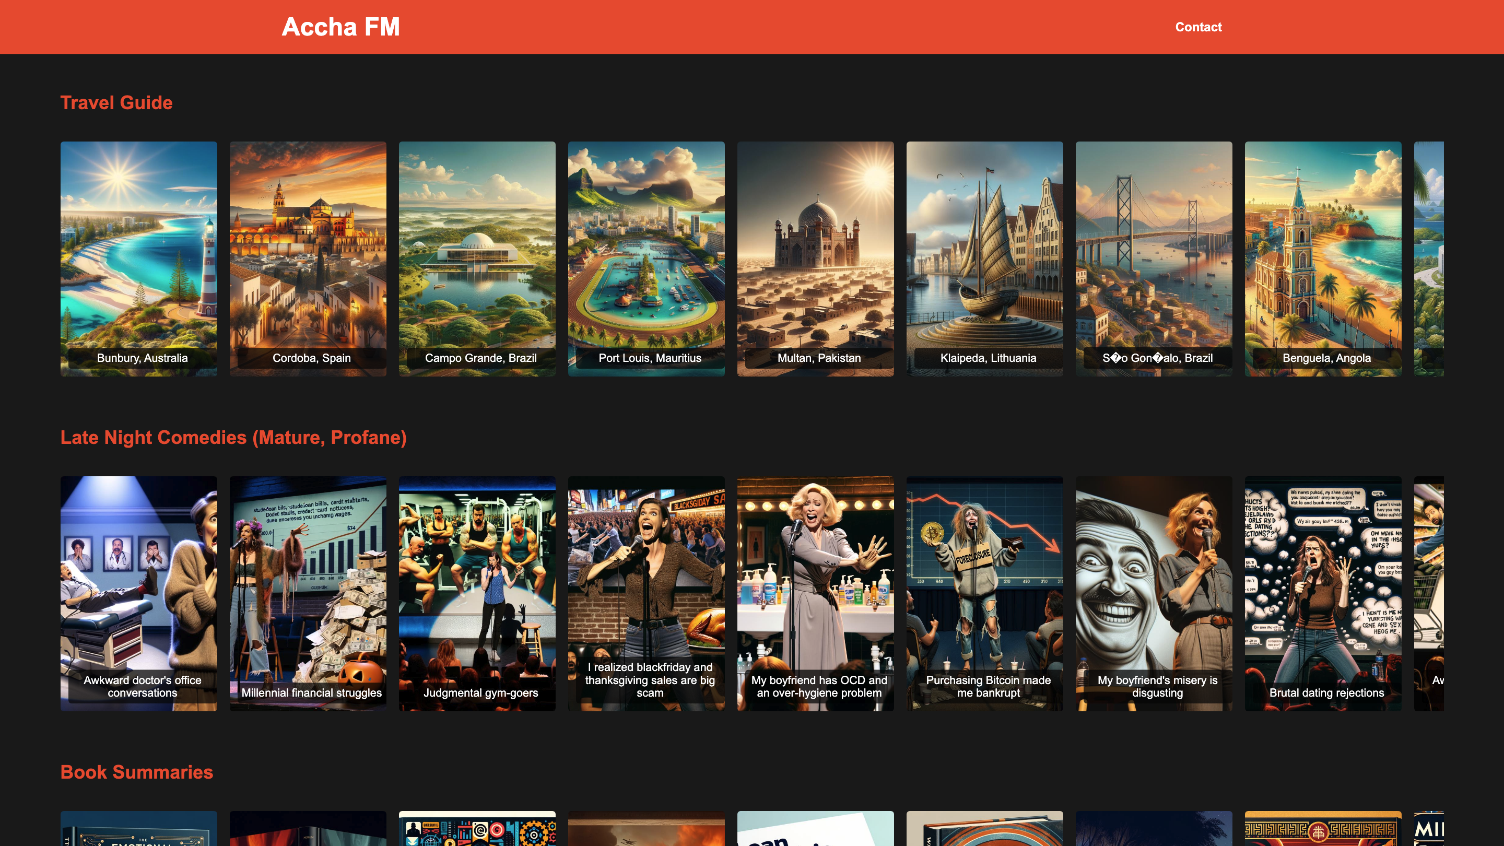Play Awkward doctor's office conversations comedy
Viewport: 1504px width, 846px height.
[138, 593]
